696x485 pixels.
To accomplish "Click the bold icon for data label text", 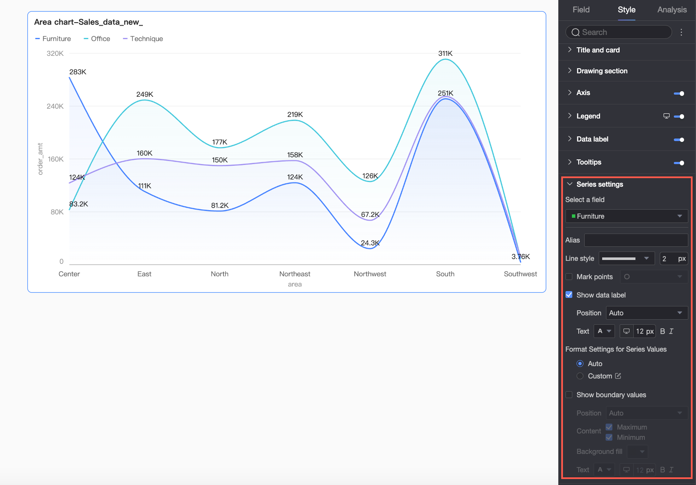I will coord(662,331).
